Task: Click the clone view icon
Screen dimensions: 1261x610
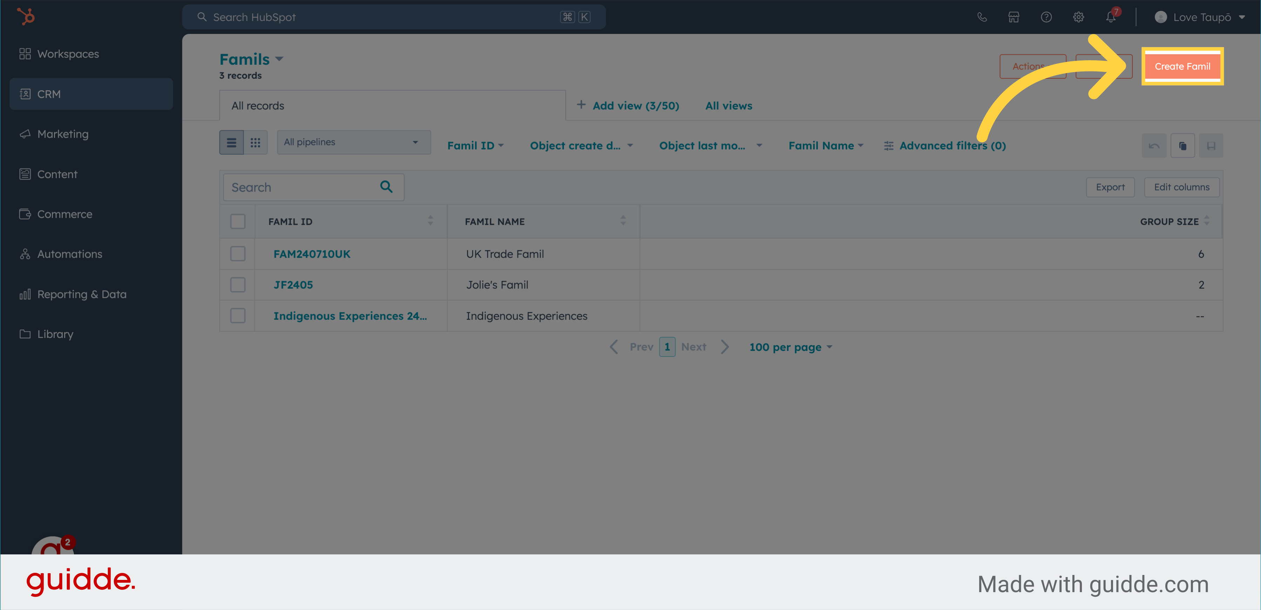Action: coord(1183,146)
